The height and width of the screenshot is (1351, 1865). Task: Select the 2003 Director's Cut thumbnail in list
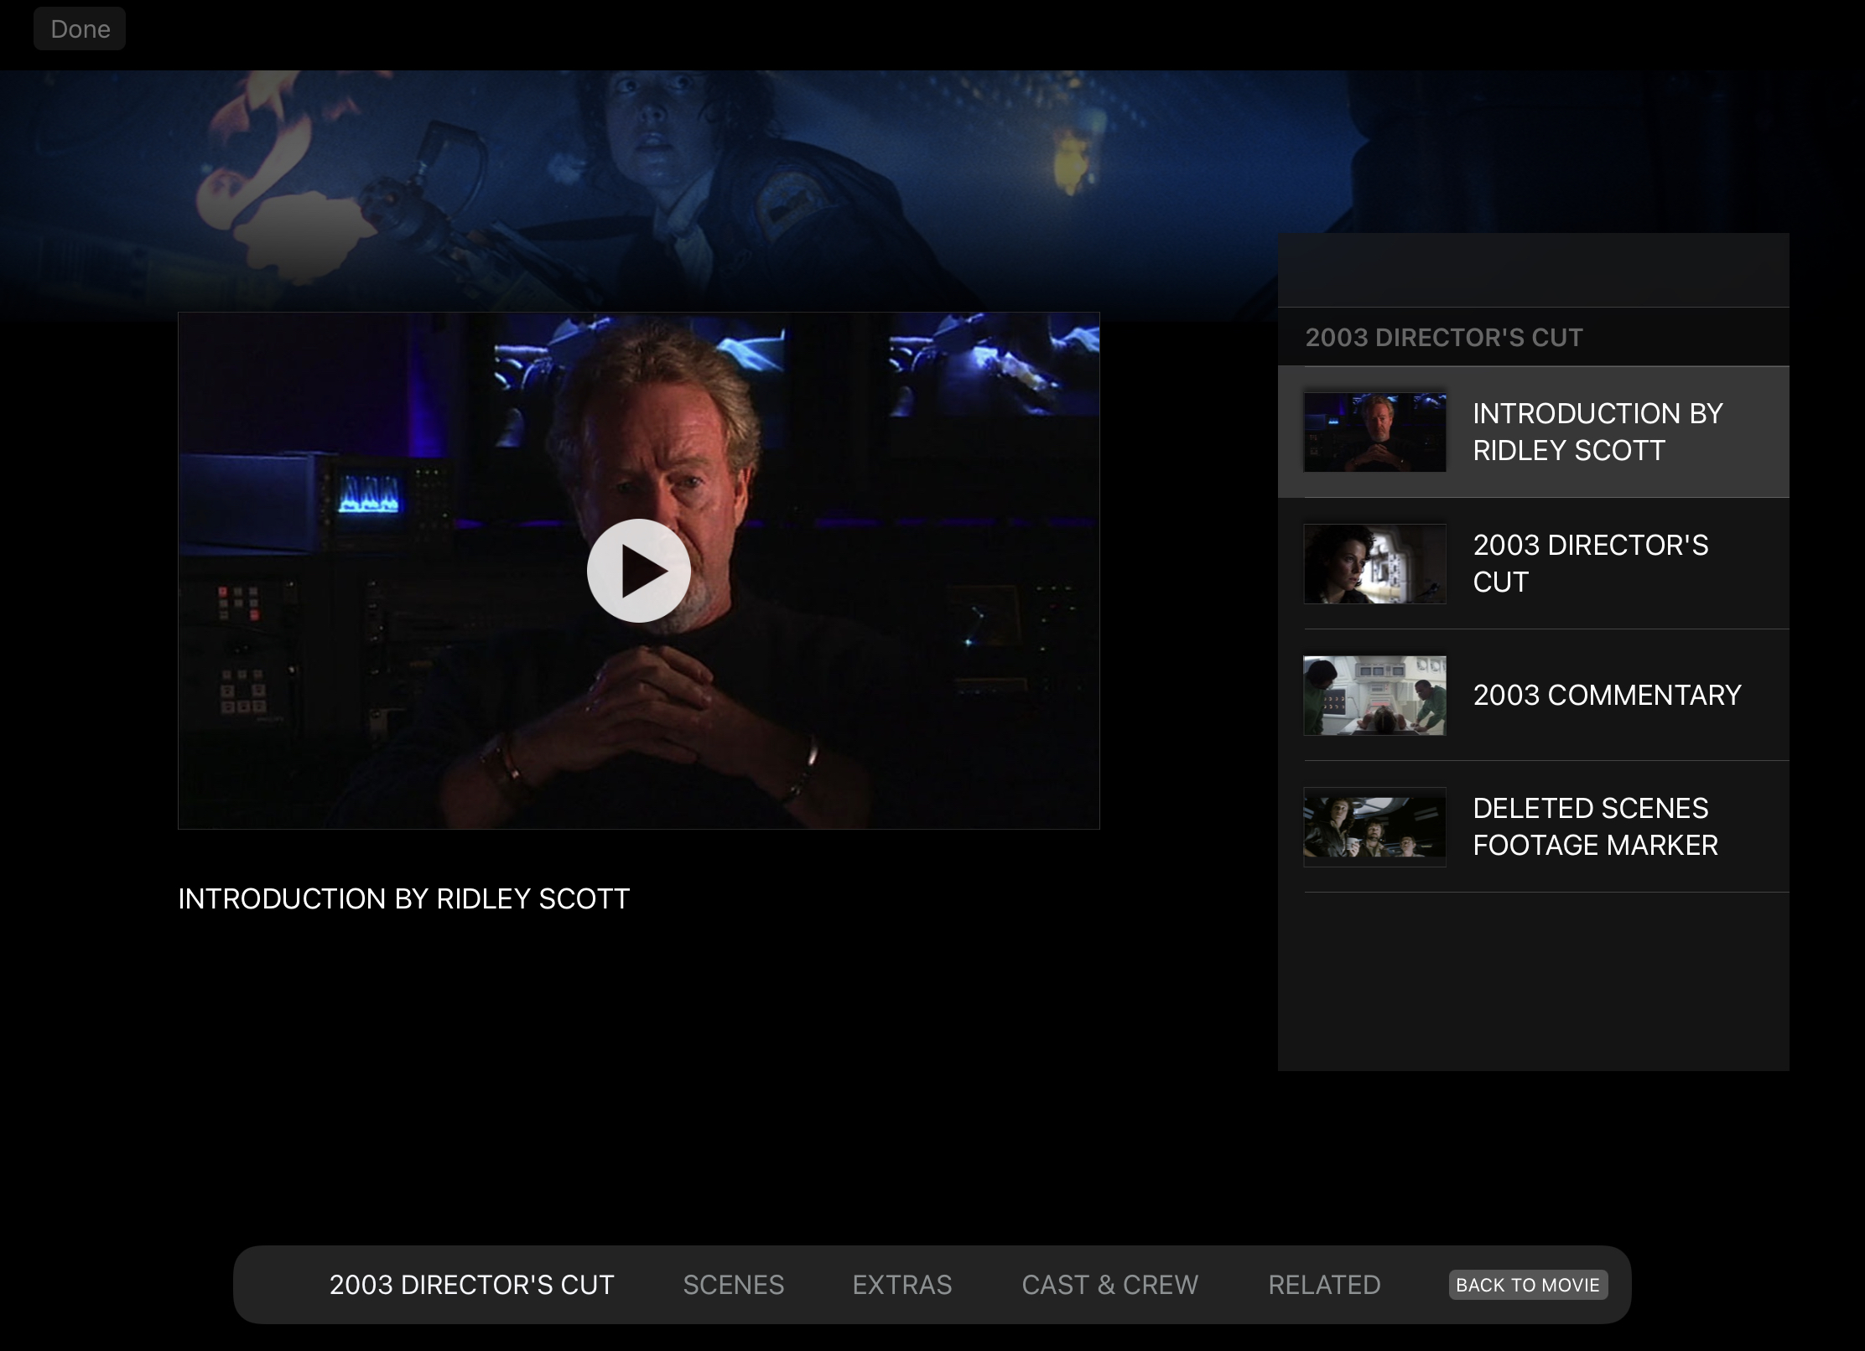[x=1374, y=564]
